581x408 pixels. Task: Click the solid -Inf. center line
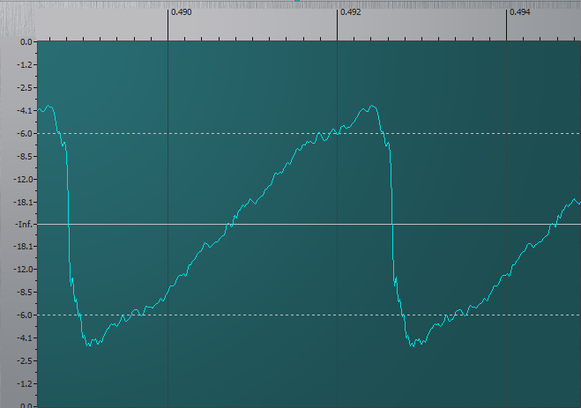tap(309, 225)
